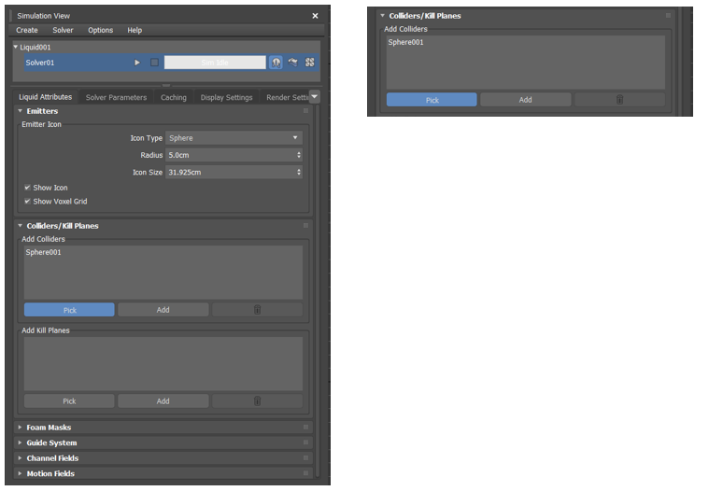This screenshot has width=709, height=491.
Task: Click Add under Add Kill Planes
Action: (163, 401)
